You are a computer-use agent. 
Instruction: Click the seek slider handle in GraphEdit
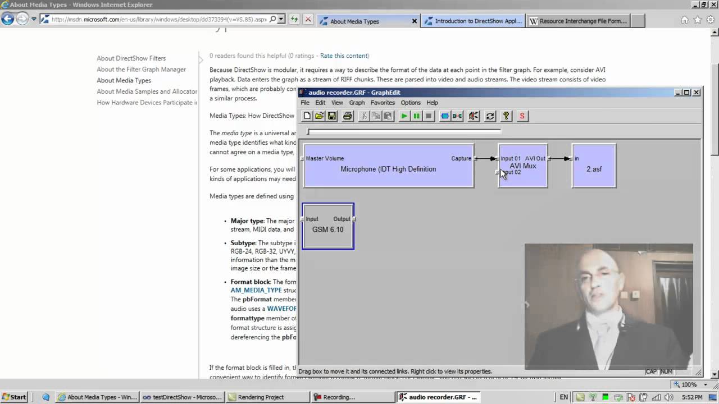308,132
